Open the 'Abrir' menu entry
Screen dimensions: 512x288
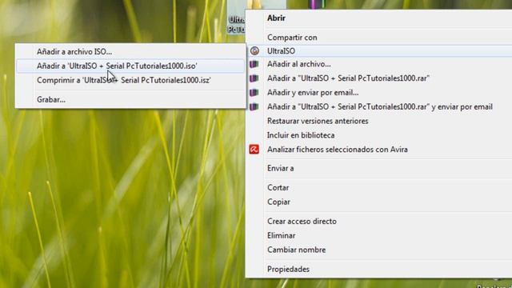(379, 18)
